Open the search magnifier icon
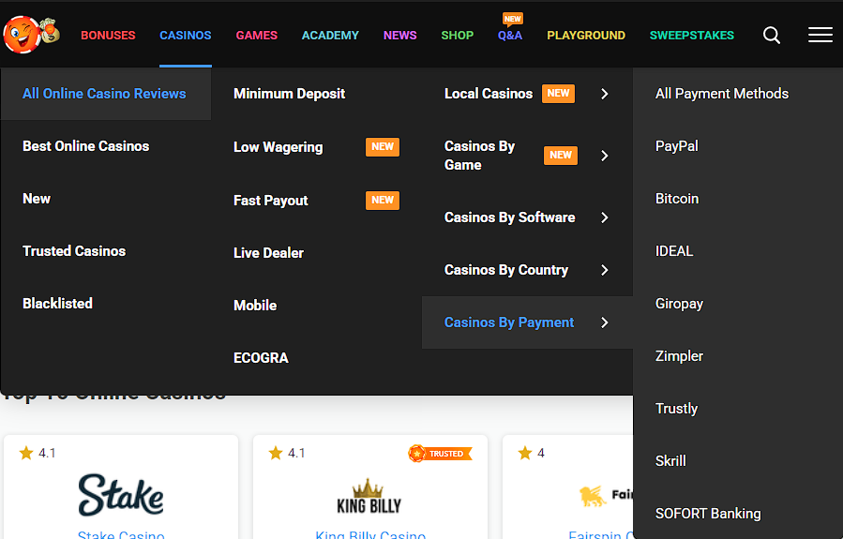The height and width of the screenshot is (539, 843). click(772, 35)
